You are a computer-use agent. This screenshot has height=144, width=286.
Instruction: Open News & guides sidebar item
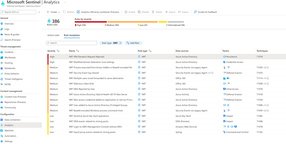[x=12, y=34]
